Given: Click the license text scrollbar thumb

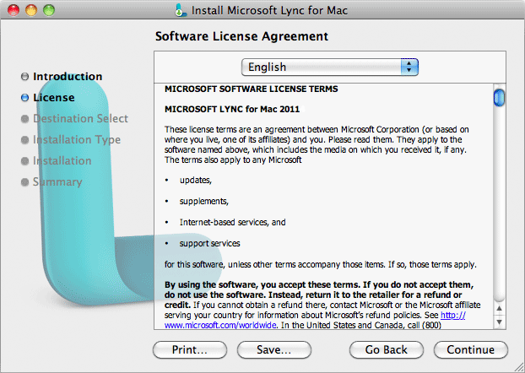Looking at the screenshot, I should [499, 97].
